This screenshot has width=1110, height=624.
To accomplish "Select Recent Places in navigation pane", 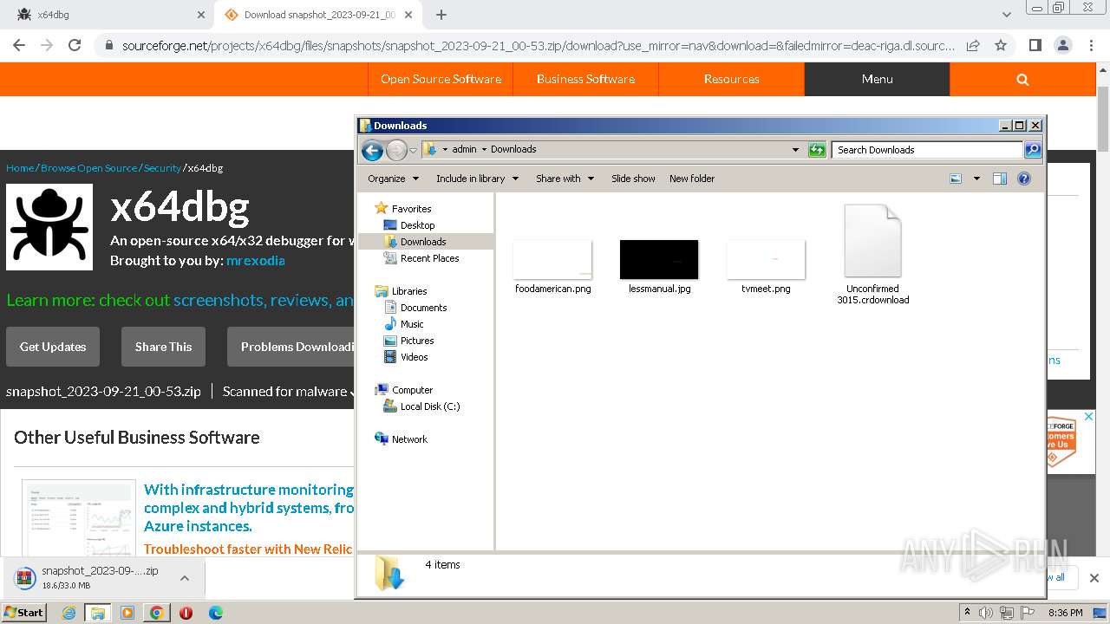I will 429,258.
